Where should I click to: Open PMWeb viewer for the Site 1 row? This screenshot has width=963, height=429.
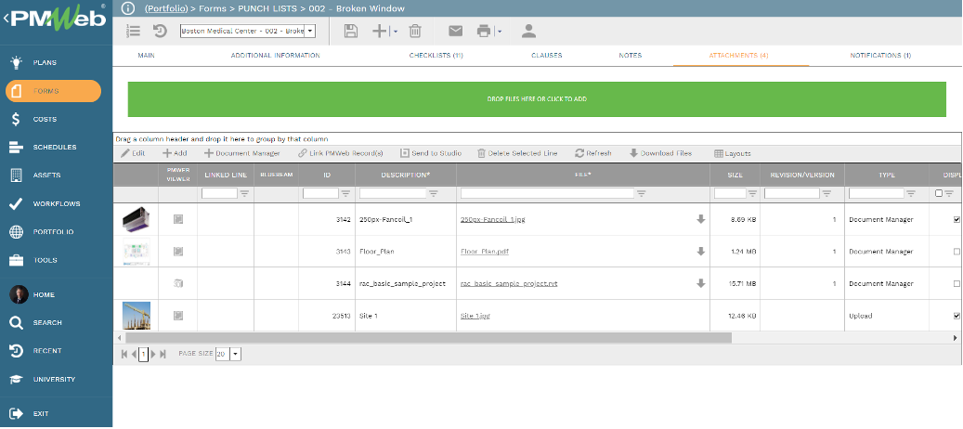178,316
